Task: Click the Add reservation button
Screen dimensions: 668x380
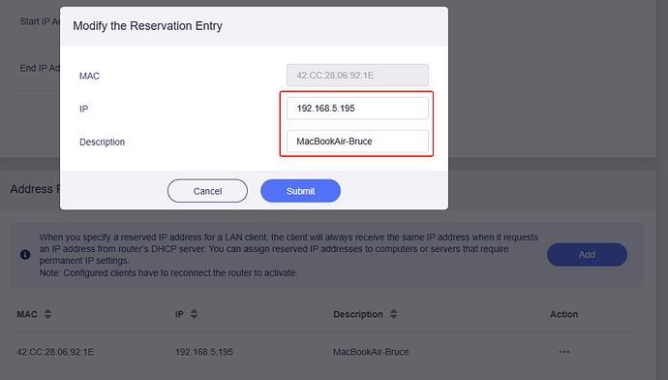Action: pos(587,255)
